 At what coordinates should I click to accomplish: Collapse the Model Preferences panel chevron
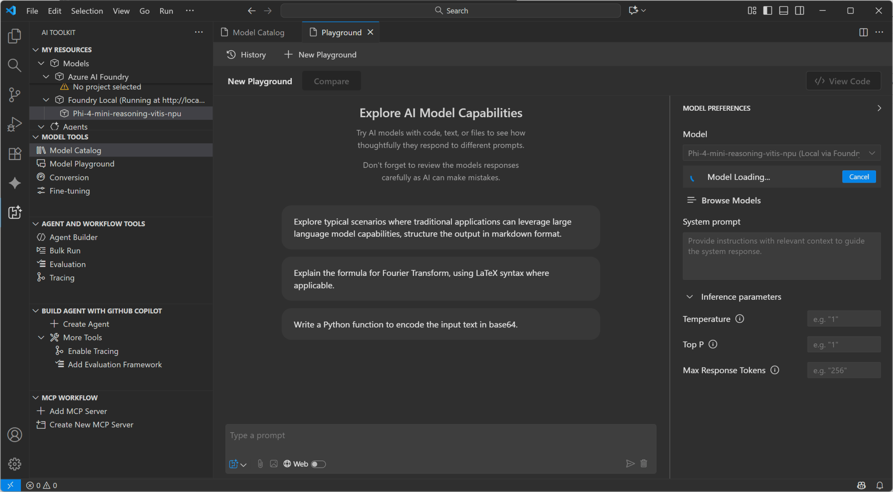tap(879, 108)
